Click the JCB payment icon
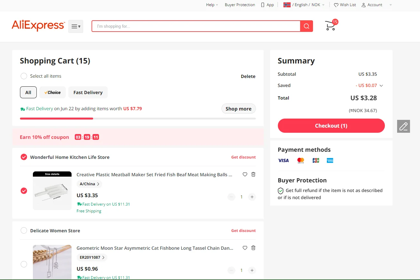Screen dimensions: 420x280 316,160
